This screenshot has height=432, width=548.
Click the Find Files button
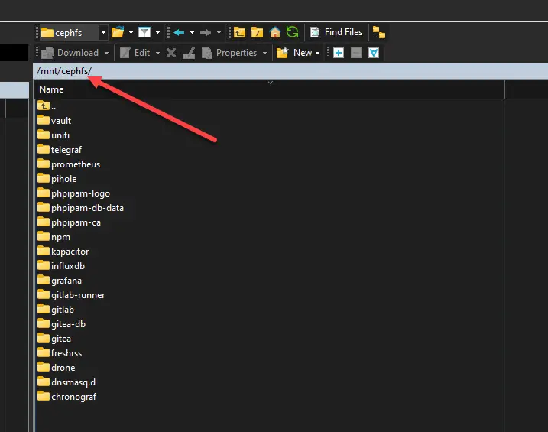tap(336, 32)
